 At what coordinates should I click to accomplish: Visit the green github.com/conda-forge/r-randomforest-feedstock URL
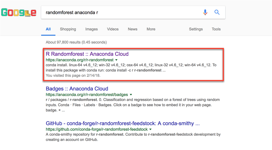pos(96,129)
